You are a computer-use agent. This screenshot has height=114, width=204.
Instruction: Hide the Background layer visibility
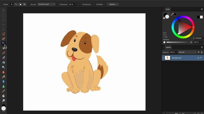pos(201,58)
